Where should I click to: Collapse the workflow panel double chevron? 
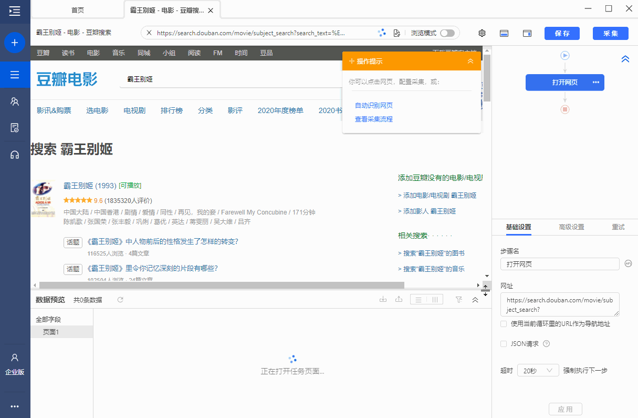click(x=625, y=59)
